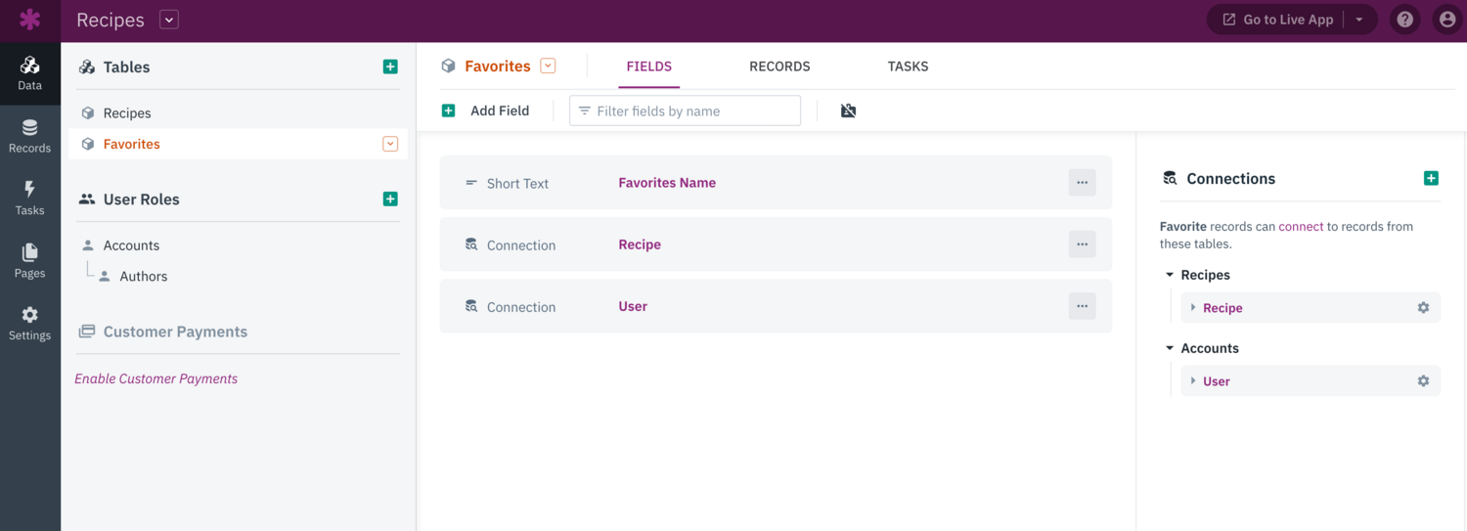Switch to the FIELDS tab
This screenshot has height=531, width=1467.
click(648, 66)
